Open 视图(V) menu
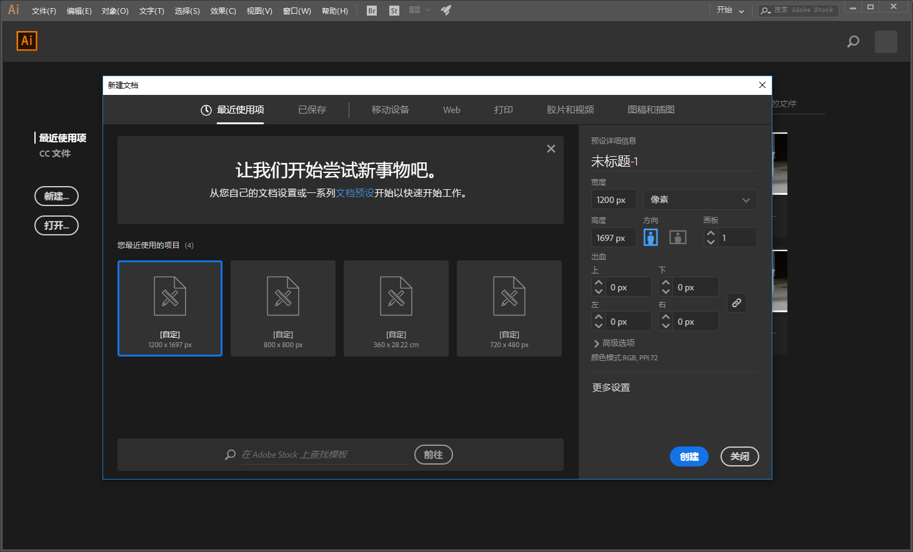 click(259, 11)
